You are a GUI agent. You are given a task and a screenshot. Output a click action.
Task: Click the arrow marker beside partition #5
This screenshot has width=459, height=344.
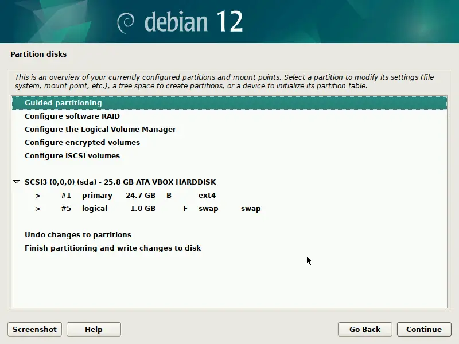38,209
